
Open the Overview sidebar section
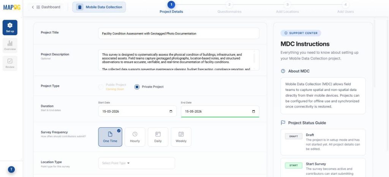tap(10, 45)
